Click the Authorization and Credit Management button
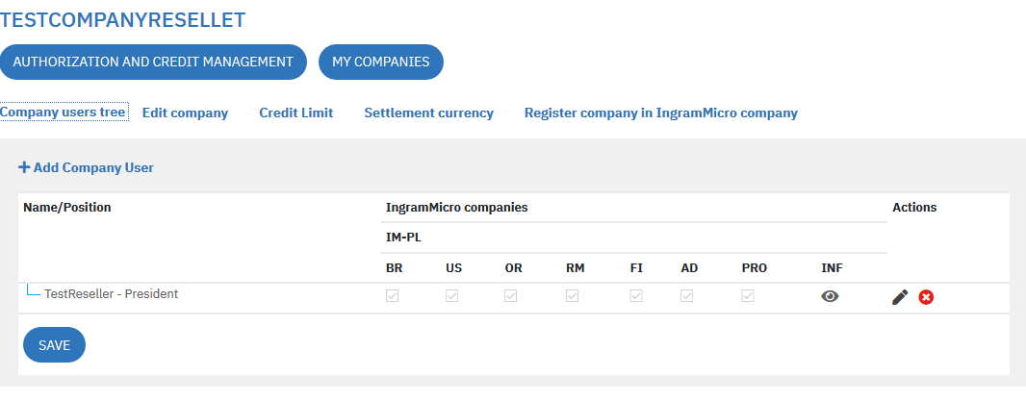 pyautogui.click(x=153, y=63)
